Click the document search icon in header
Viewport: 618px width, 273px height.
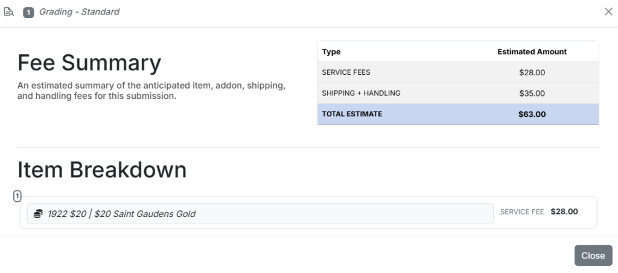tap(8, 12)
